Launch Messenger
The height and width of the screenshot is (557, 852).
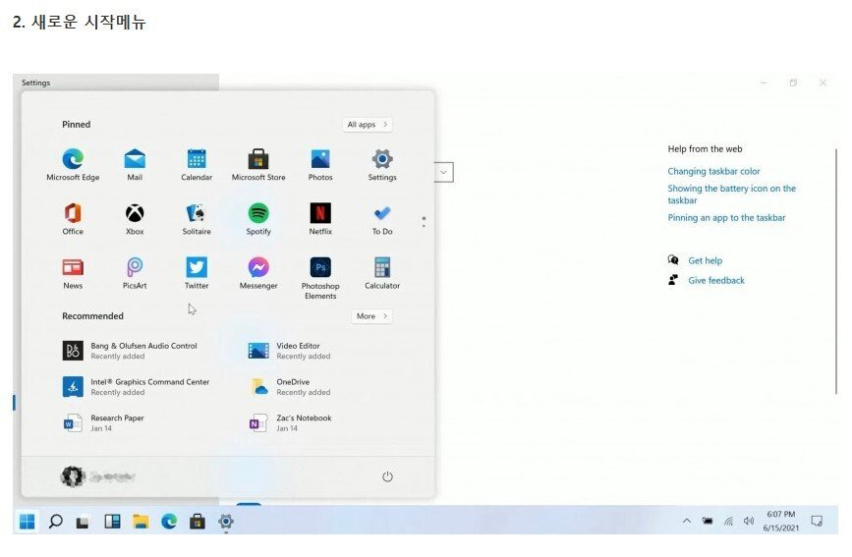tap(258, 273)
